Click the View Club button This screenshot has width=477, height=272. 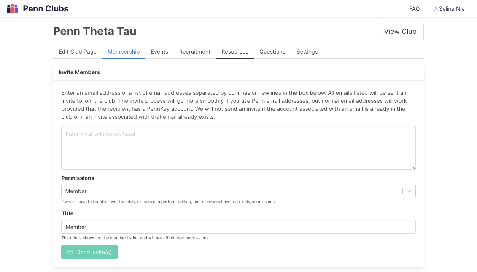400,32
